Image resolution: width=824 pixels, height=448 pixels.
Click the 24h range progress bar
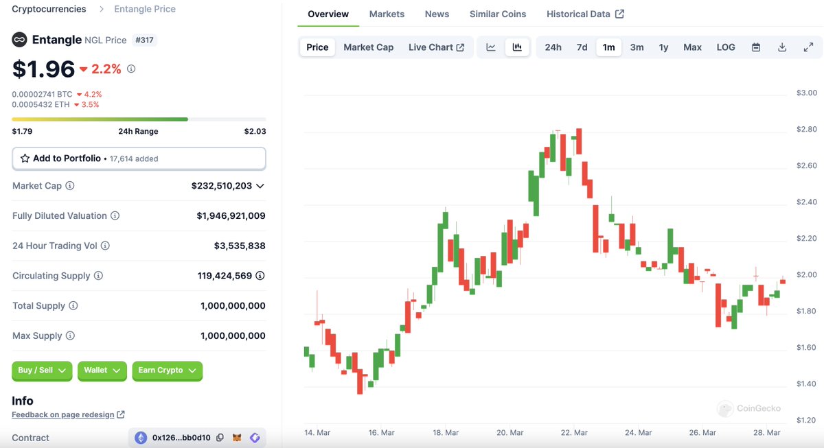click(x=139, y=119)
